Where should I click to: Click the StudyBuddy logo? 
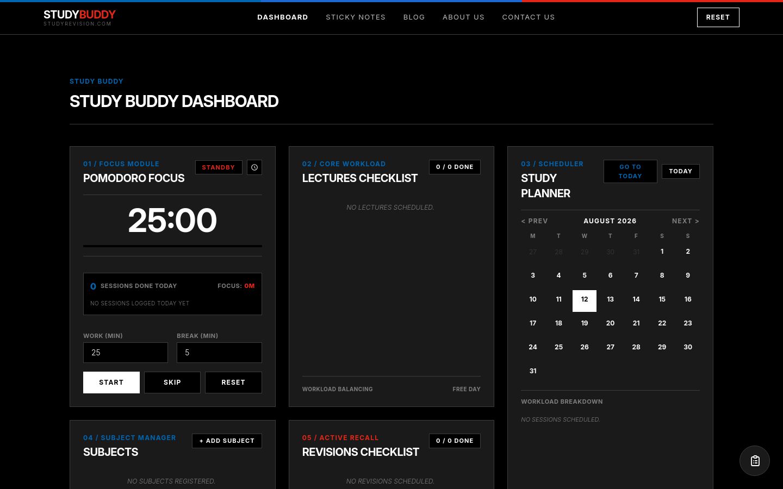[79, 17]
